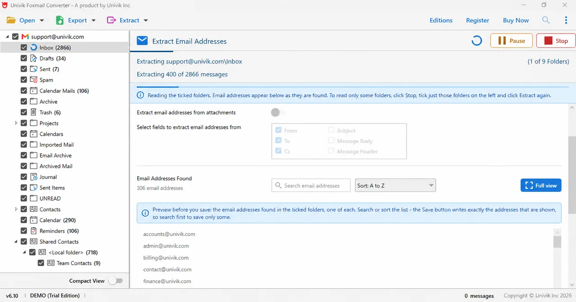This screenshot has height=302, width=576.
Task: Click the info icon in Preview before you save note
Action: tap(145, 213)
